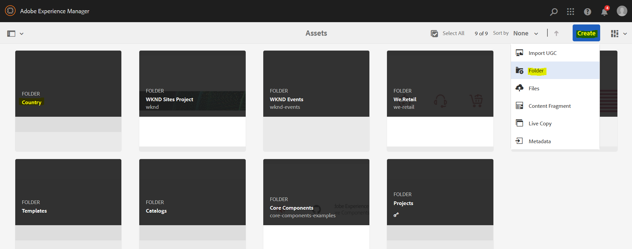
Task: Open the Projects folder card
Action: pos(440,204)
